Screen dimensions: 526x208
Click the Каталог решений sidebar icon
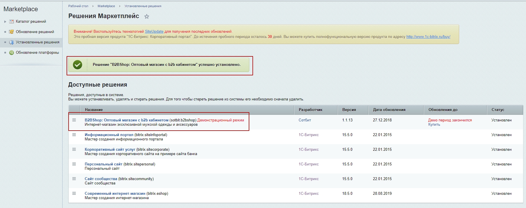point(12,22)
